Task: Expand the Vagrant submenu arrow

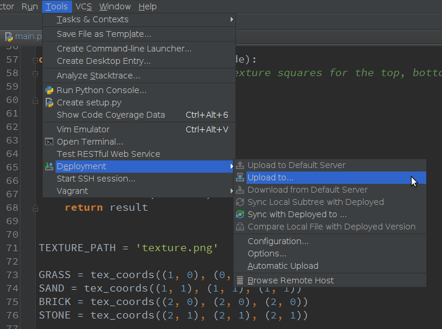Action: click(231, 191)
